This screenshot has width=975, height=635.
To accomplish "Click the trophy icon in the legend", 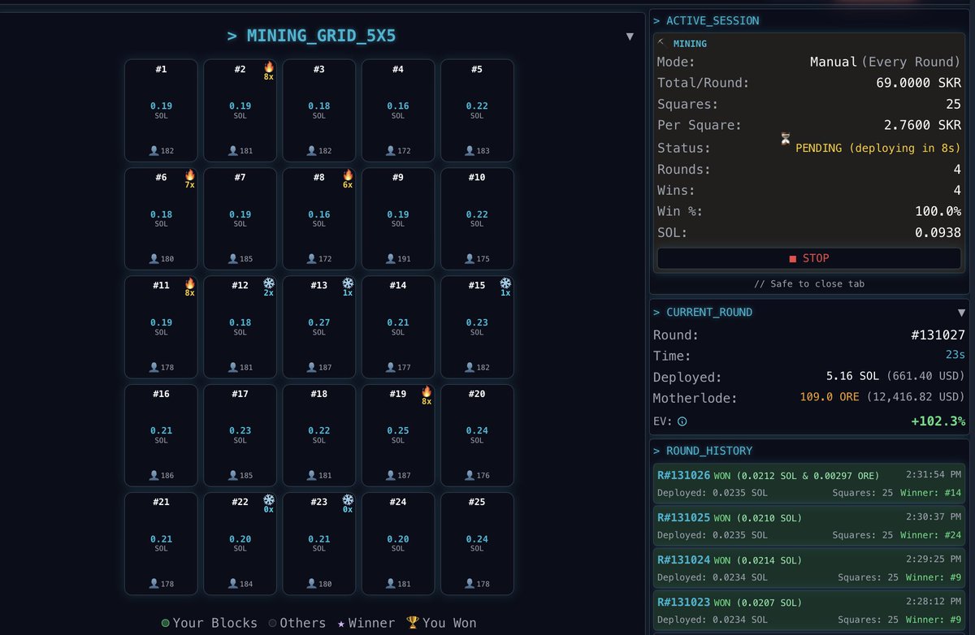I will 413,623.
